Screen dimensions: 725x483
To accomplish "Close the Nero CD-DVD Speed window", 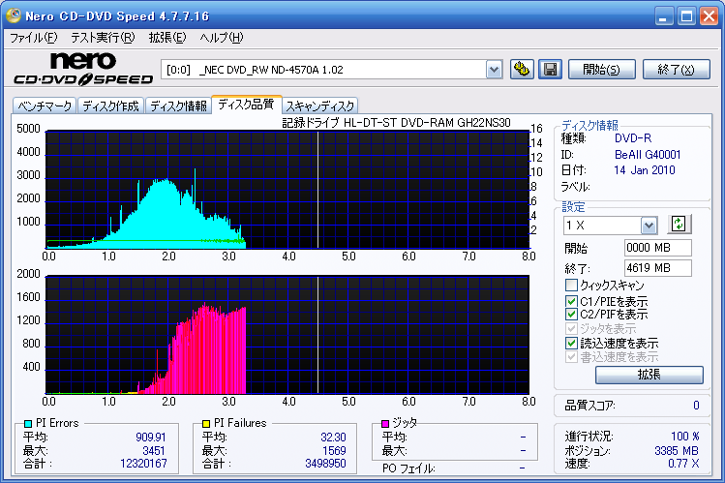I will pos(709,16).
